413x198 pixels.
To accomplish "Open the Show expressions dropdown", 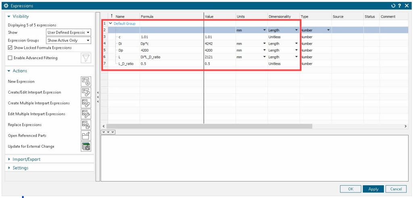I will tap(69, 32).
